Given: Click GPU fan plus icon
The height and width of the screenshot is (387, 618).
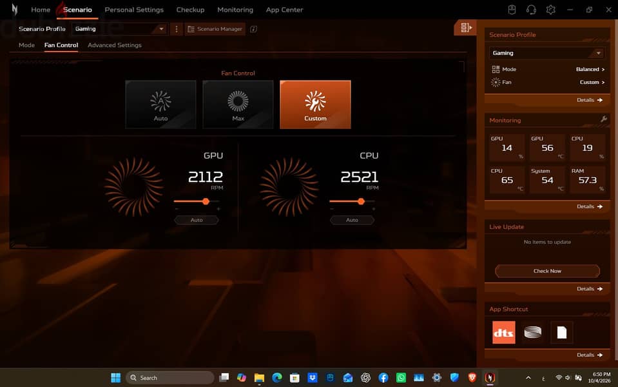Looking at the screenshot, I should click(x=218, y=209).
